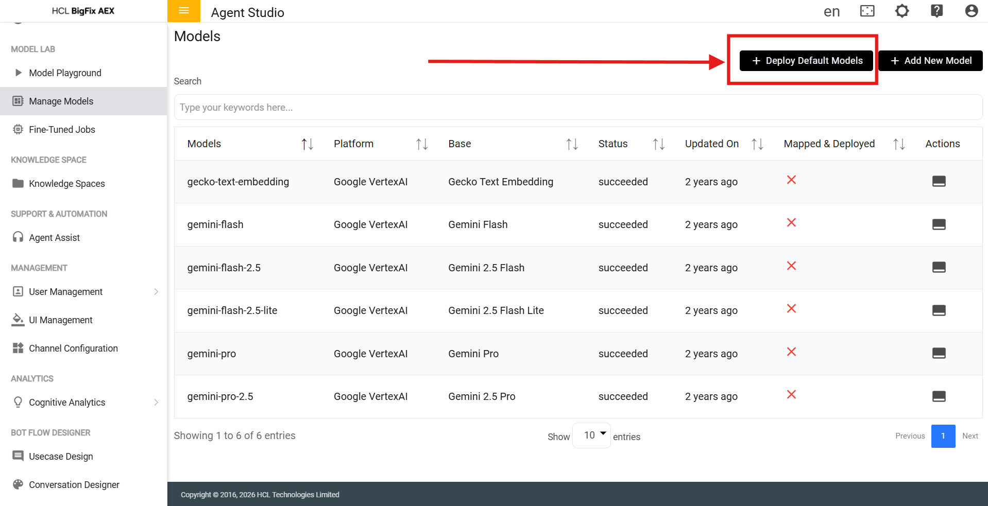Image resolution: width=988 pixels, height=506 pixels.
Task: Open fullscreen mode icon in header
Action: [867, 11]
